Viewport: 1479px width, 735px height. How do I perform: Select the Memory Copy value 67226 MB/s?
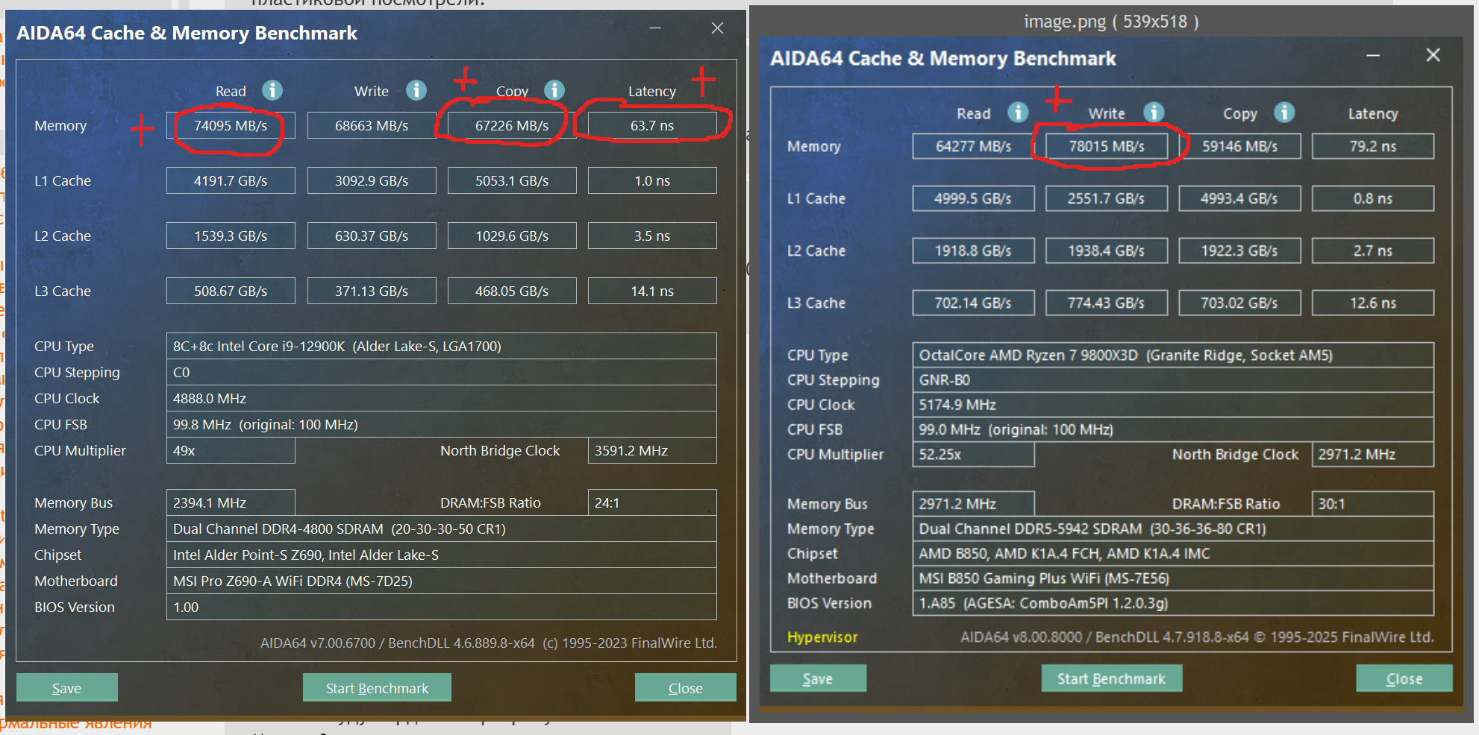(512, 125)
